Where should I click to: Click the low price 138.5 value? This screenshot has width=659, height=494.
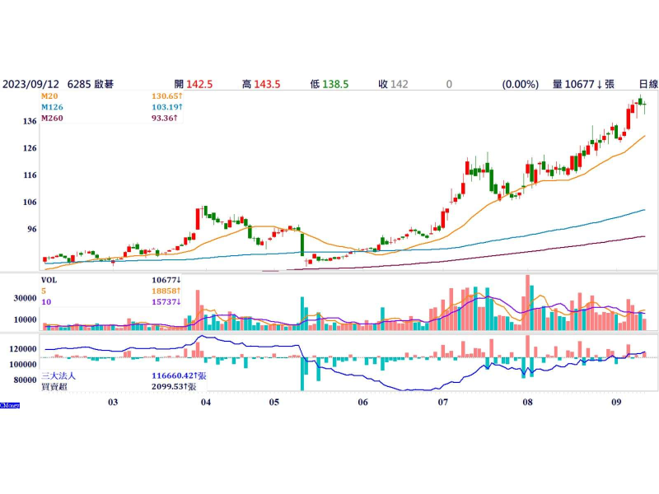tap(335, 84)
